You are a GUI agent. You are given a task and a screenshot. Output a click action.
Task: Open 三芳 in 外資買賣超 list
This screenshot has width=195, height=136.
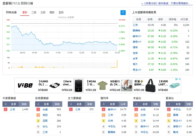12,109
